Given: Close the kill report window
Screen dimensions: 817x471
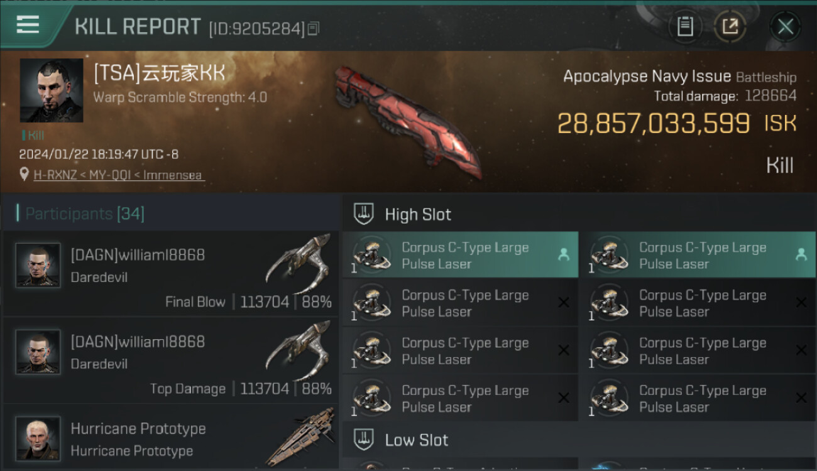Looking at the screenshot, I should (785, 26).
